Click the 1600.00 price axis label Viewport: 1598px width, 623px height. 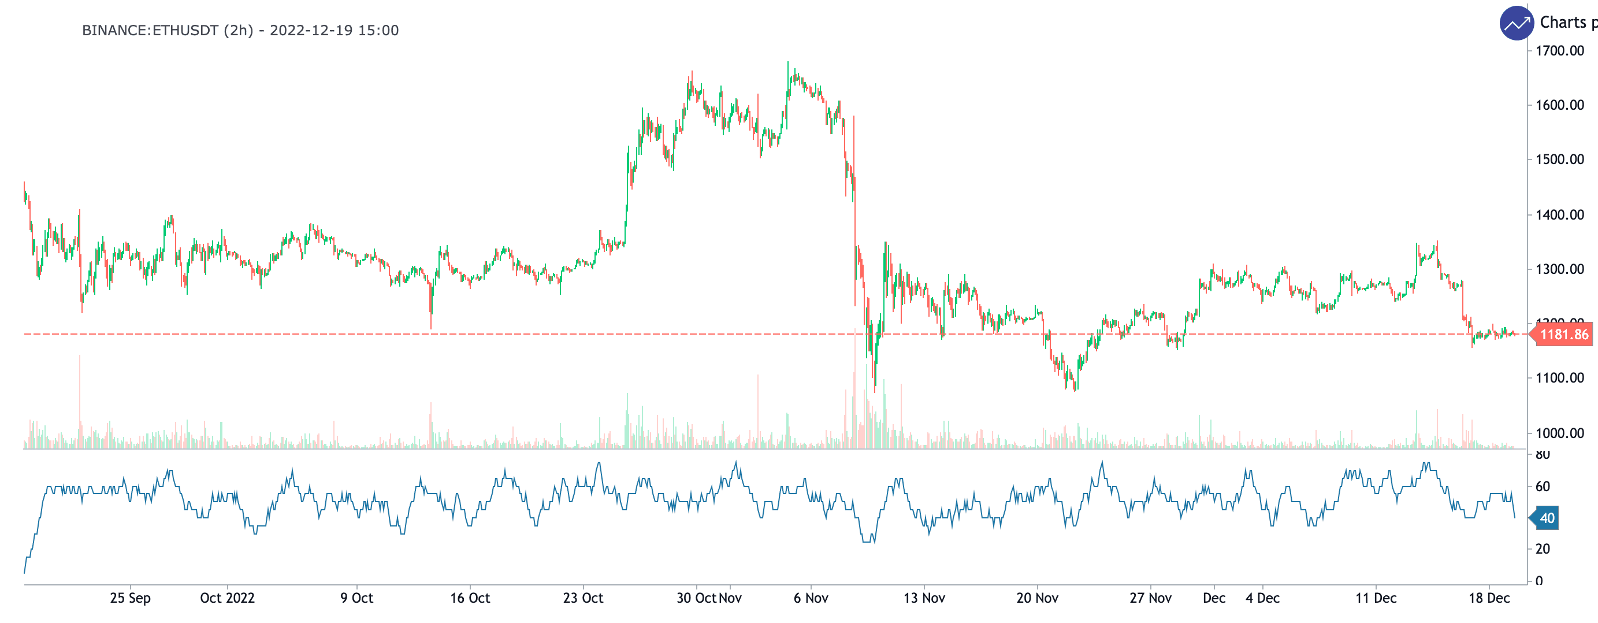pos(1559,105)
